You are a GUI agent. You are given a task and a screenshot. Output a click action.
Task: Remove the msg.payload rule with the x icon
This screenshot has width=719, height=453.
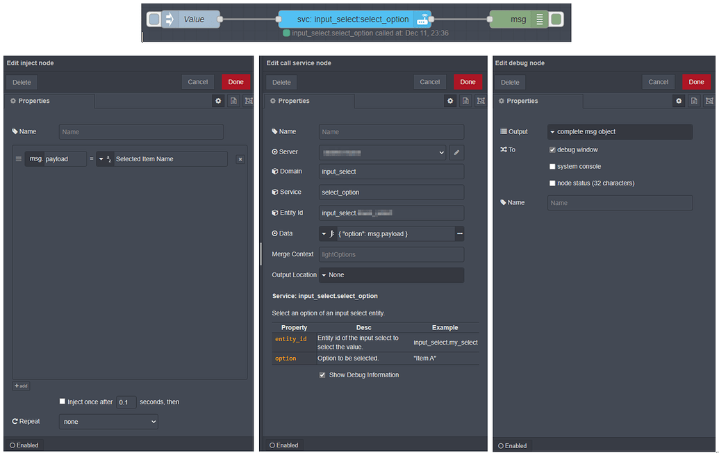click(240, 159)
